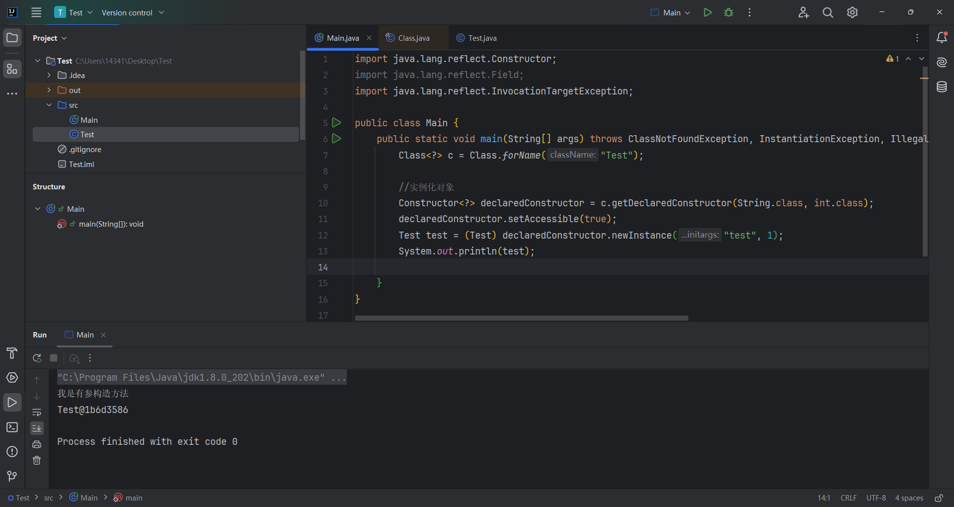This screenshot has height=507, width=954.
Task: Open the Code With Me add-user icon
Action: 803,12
